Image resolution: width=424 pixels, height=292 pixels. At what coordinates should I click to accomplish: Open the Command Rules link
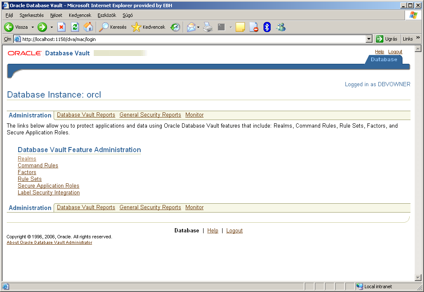[x=38, y=165]
